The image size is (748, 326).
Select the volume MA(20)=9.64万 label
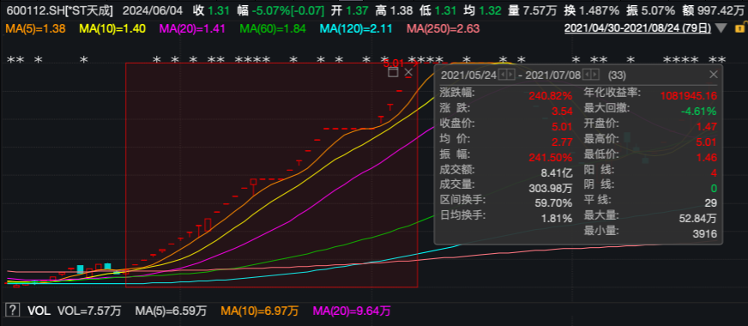[x=351, y=311]
